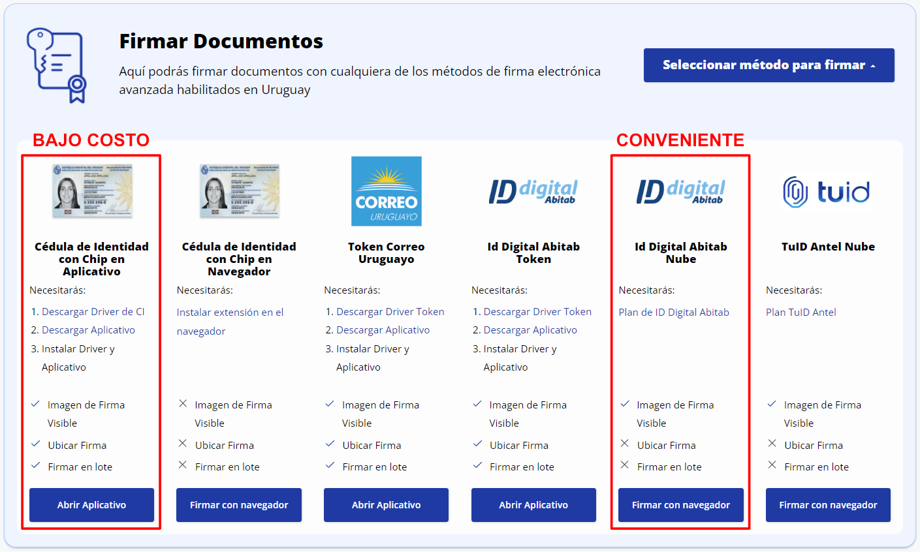
Task: Click the ID card image above Cédula con Chip en Aplicativo
Action: point(92,191)
